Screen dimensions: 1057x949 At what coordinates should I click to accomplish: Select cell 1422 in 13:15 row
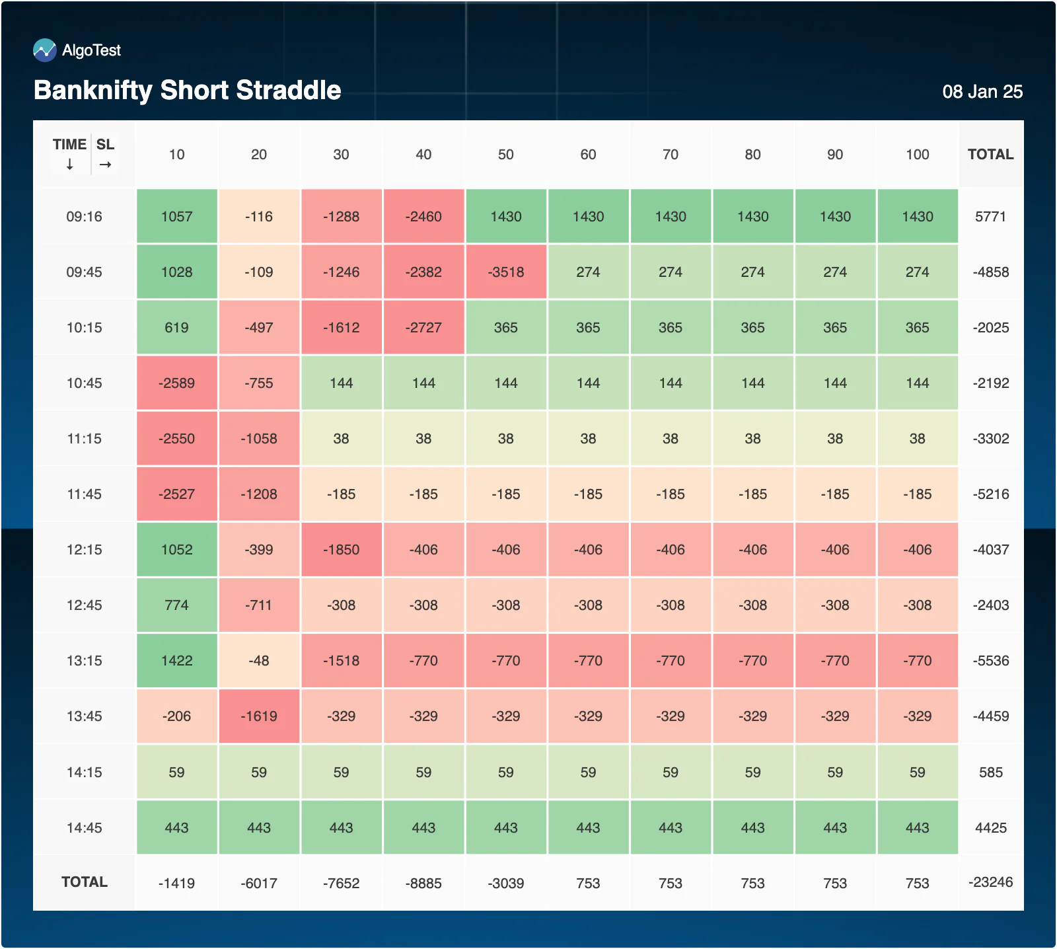(176, 661)
